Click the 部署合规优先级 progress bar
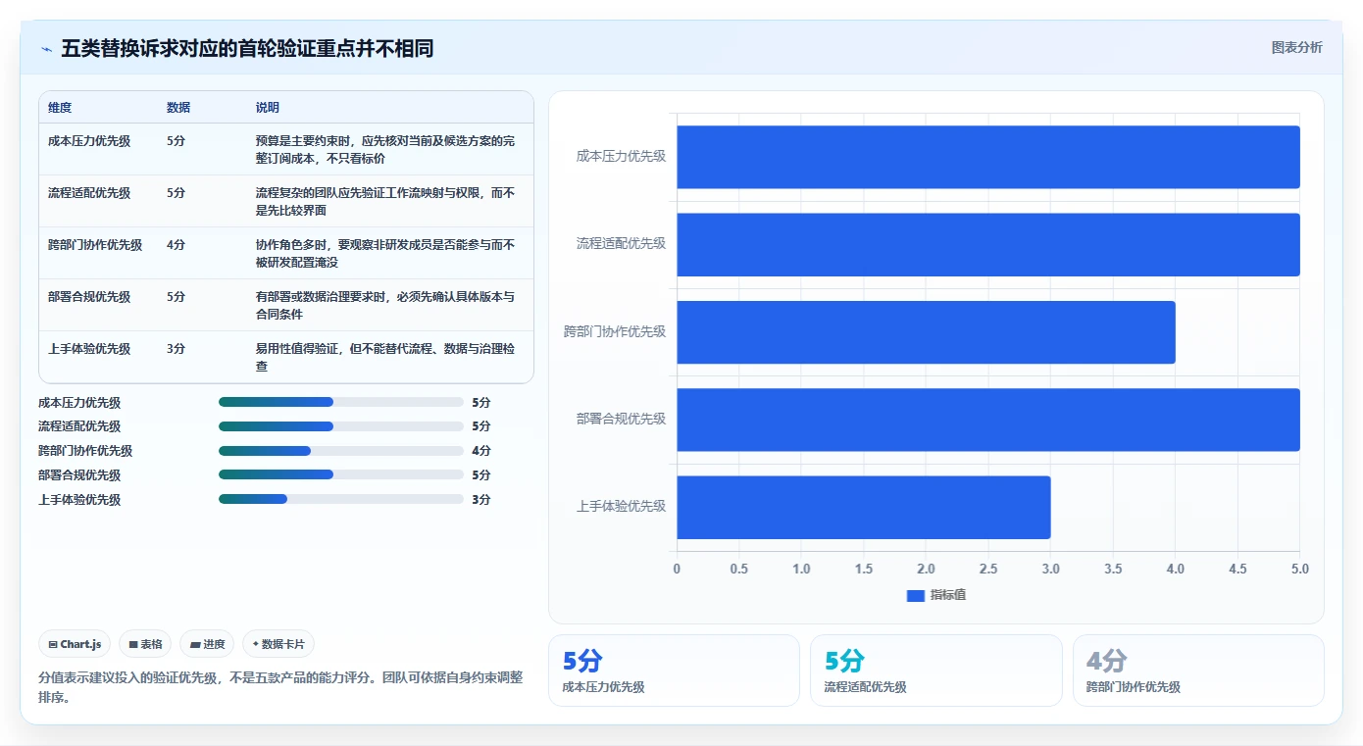The image size is (1363, 746). pyautogui.click(x=341, y=474)
